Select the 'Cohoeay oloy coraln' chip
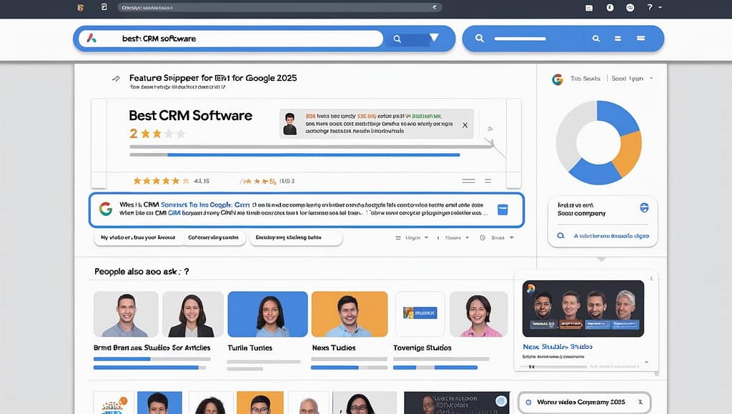 tap(214, 237)
